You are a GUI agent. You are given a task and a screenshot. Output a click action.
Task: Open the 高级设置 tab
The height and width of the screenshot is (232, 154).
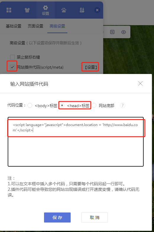tap(57, 26)
